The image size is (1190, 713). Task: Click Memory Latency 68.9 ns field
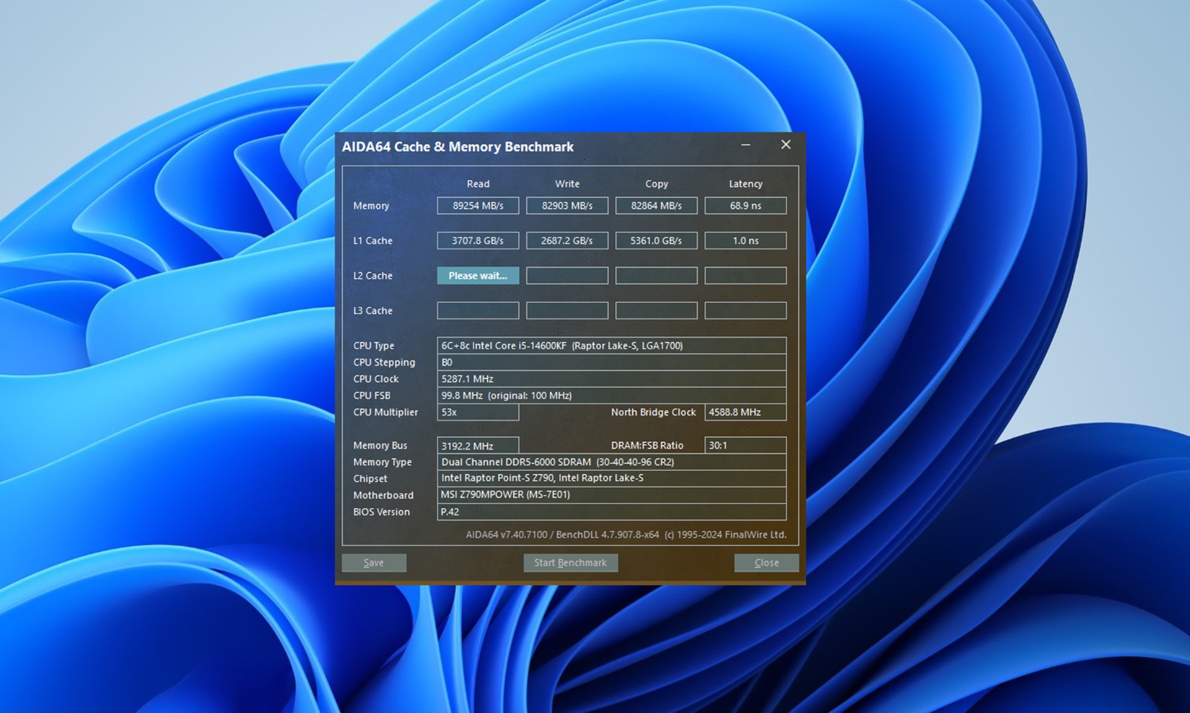(745, 206)
